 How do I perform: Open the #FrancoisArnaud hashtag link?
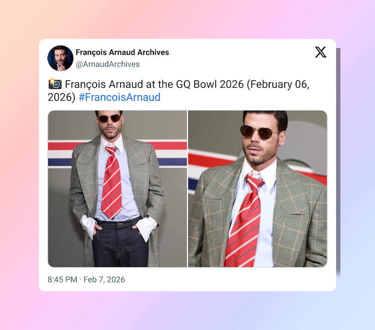(120, 97)
